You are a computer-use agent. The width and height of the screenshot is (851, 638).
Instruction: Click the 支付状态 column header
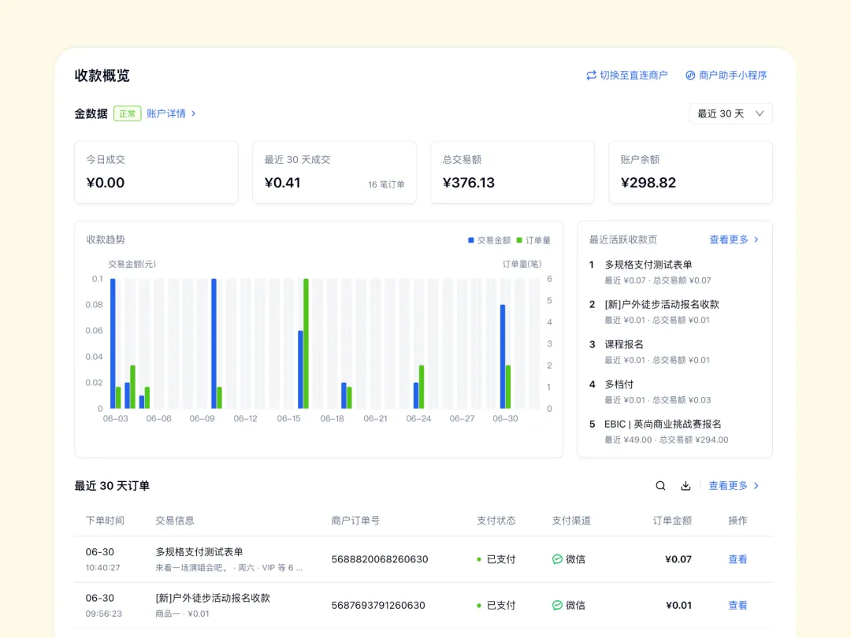coord(496,521)
